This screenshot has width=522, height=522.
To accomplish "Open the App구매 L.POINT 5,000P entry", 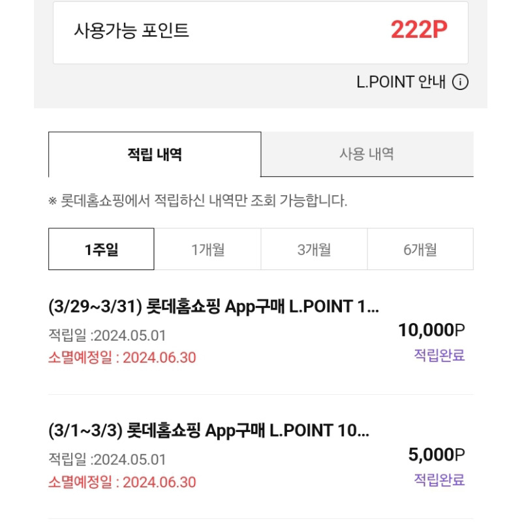I will [x=209, y=431].
